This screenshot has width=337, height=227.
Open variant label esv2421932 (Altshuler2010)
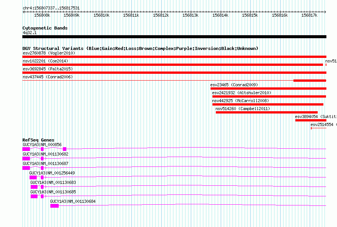[x=242, y=93]
